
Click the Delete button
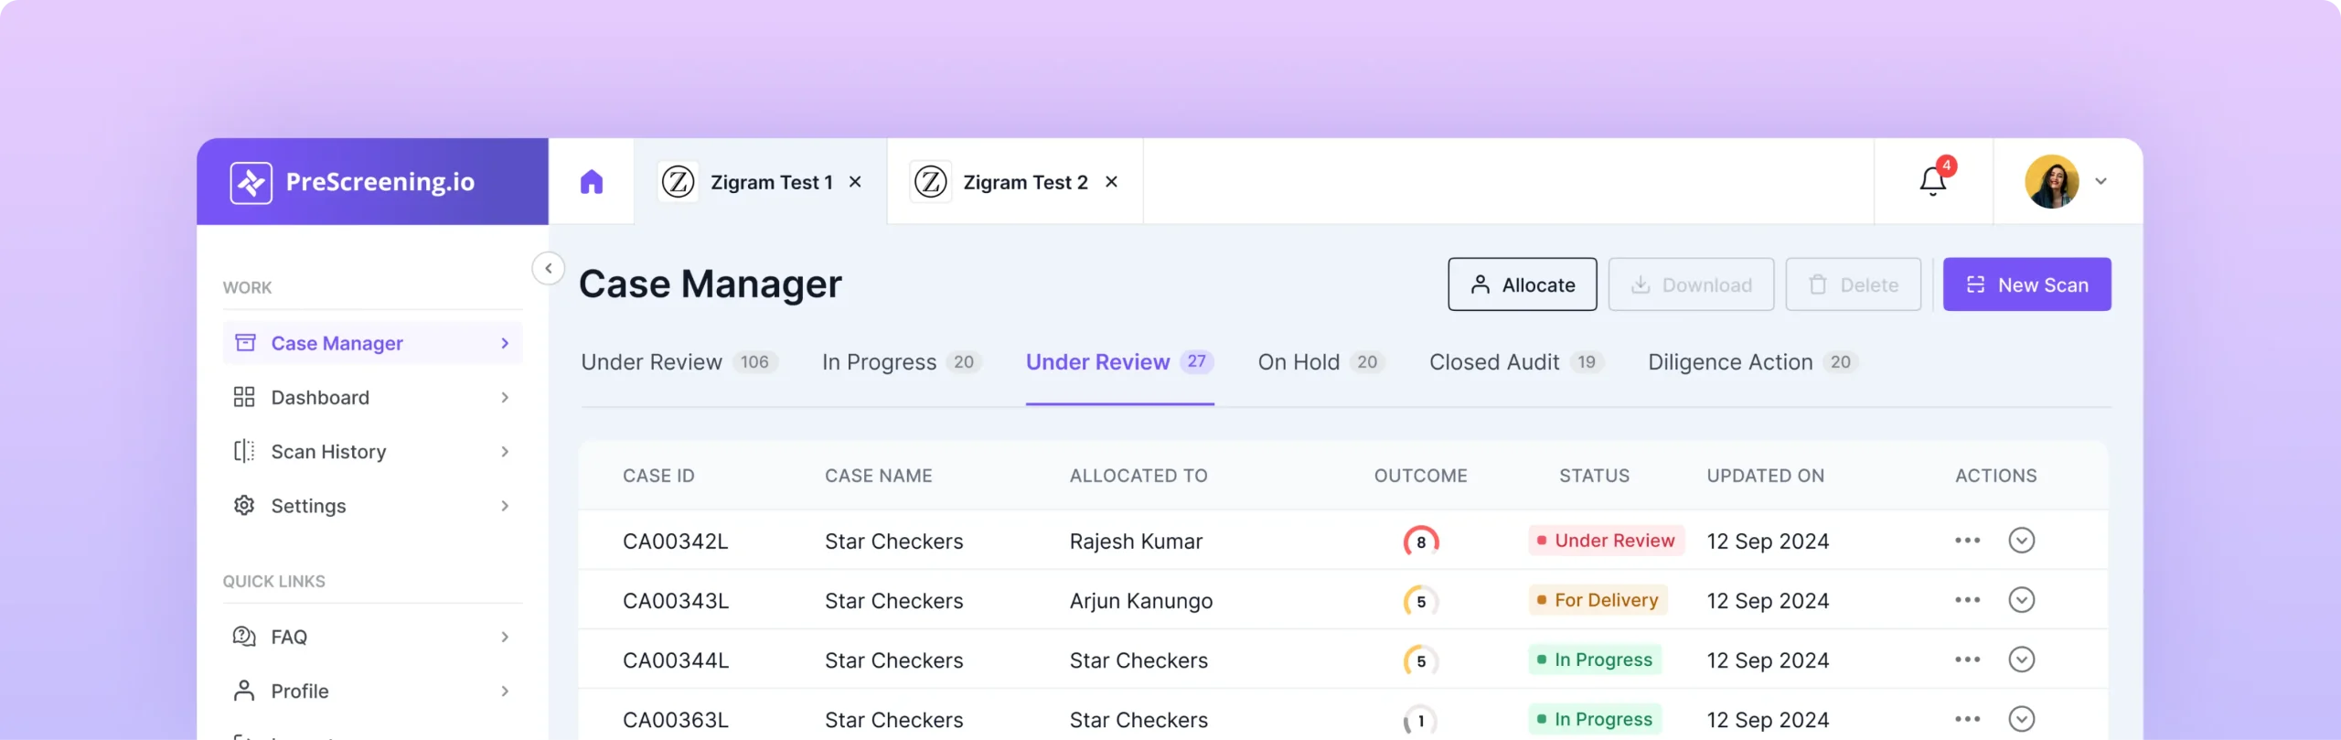tap(1853, 284)
